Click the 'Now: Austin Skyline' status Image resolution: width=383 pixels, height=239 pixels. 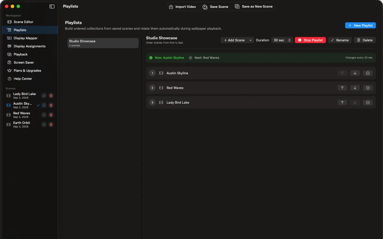click(x=166, y=58)
